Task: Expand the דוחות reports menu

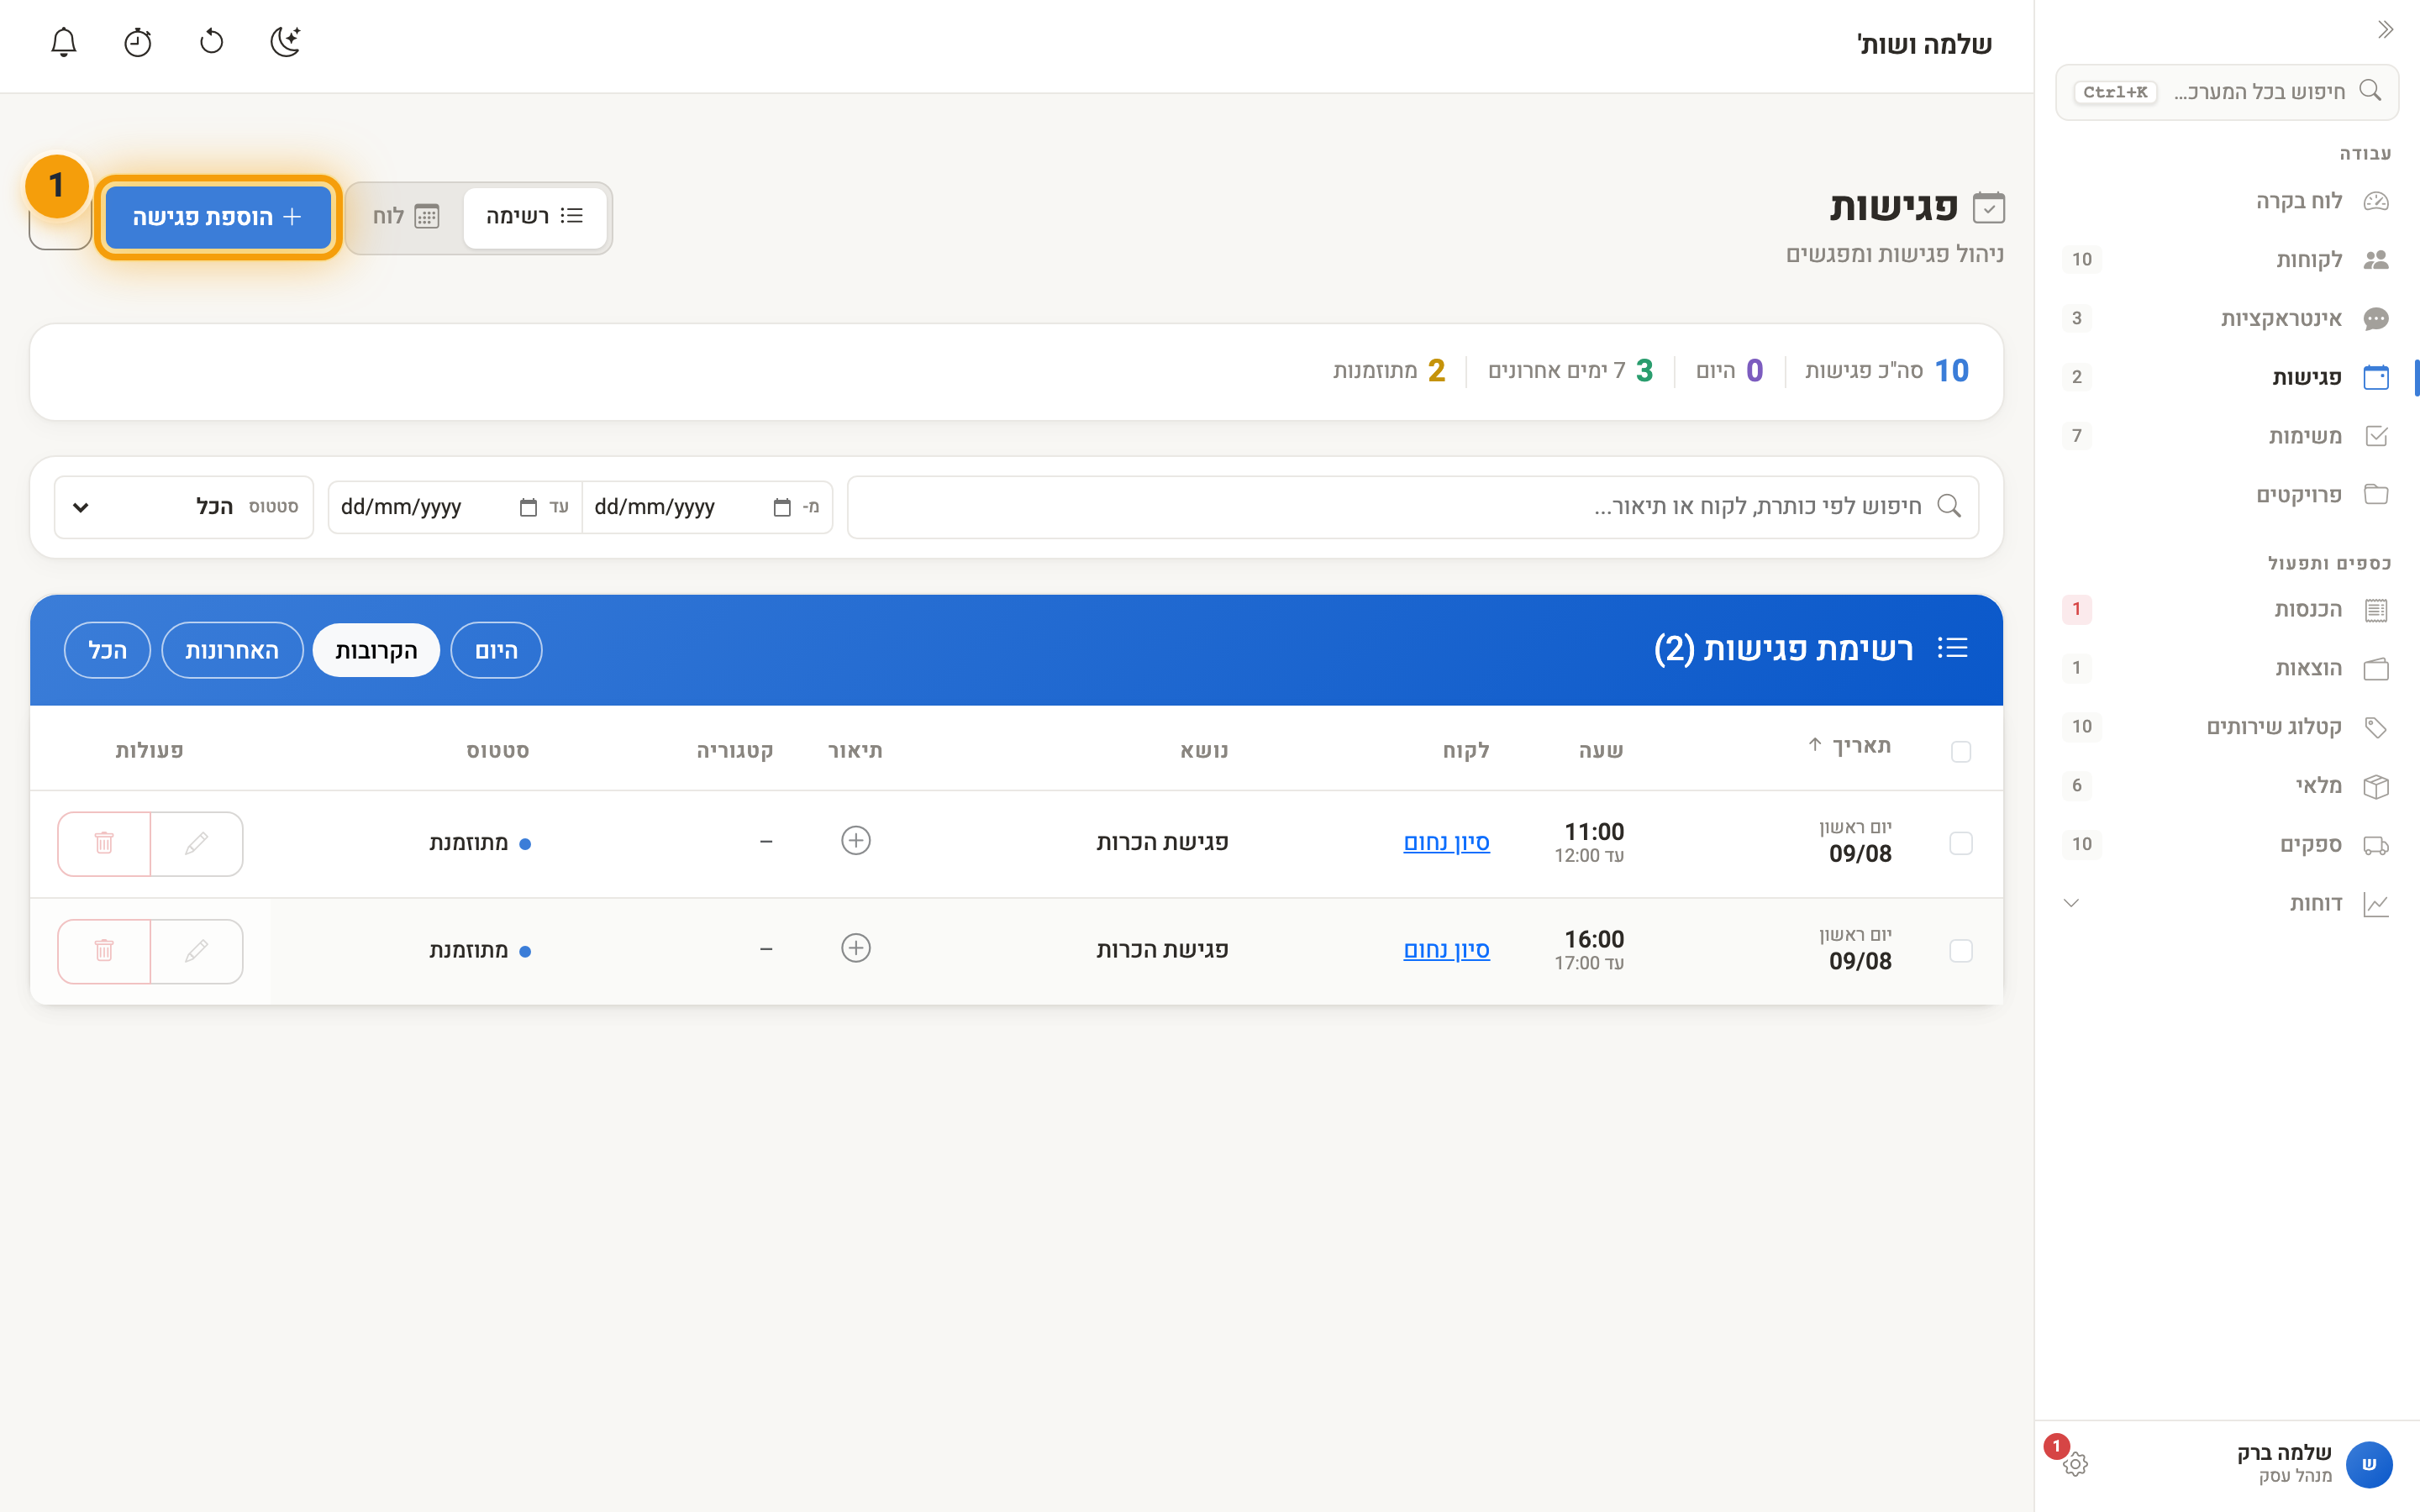Action: [x=2226, y=903]
